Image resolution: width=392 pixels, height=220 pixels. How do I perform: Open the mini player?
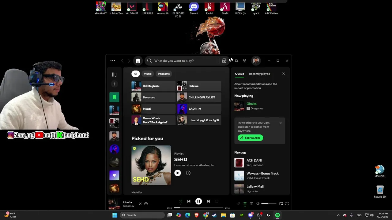[281, 204]
